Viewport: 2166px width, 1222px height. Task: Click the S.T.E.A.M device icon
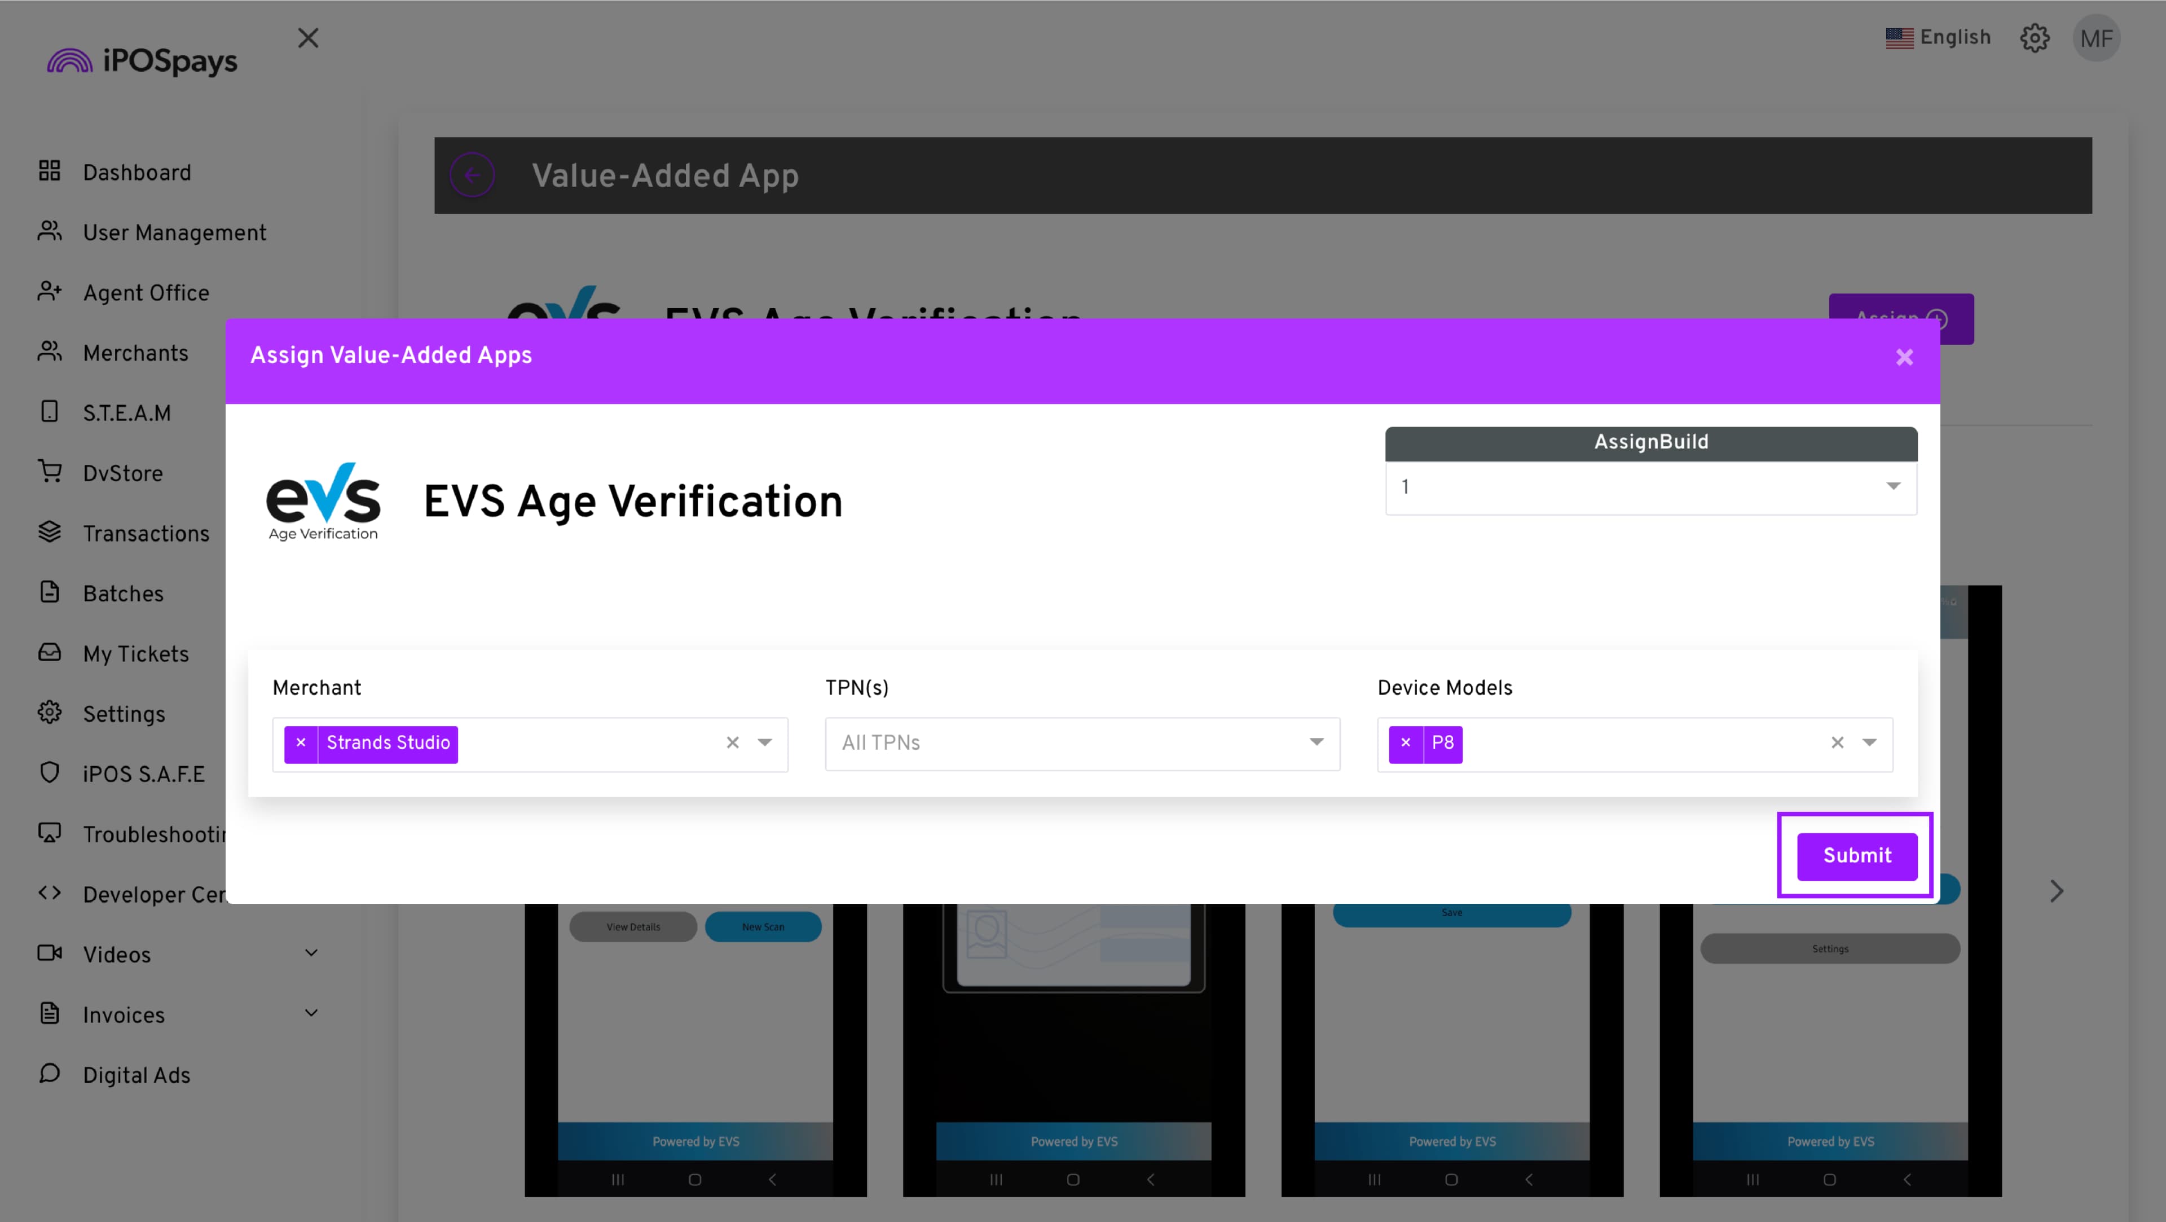pos(50,411)
